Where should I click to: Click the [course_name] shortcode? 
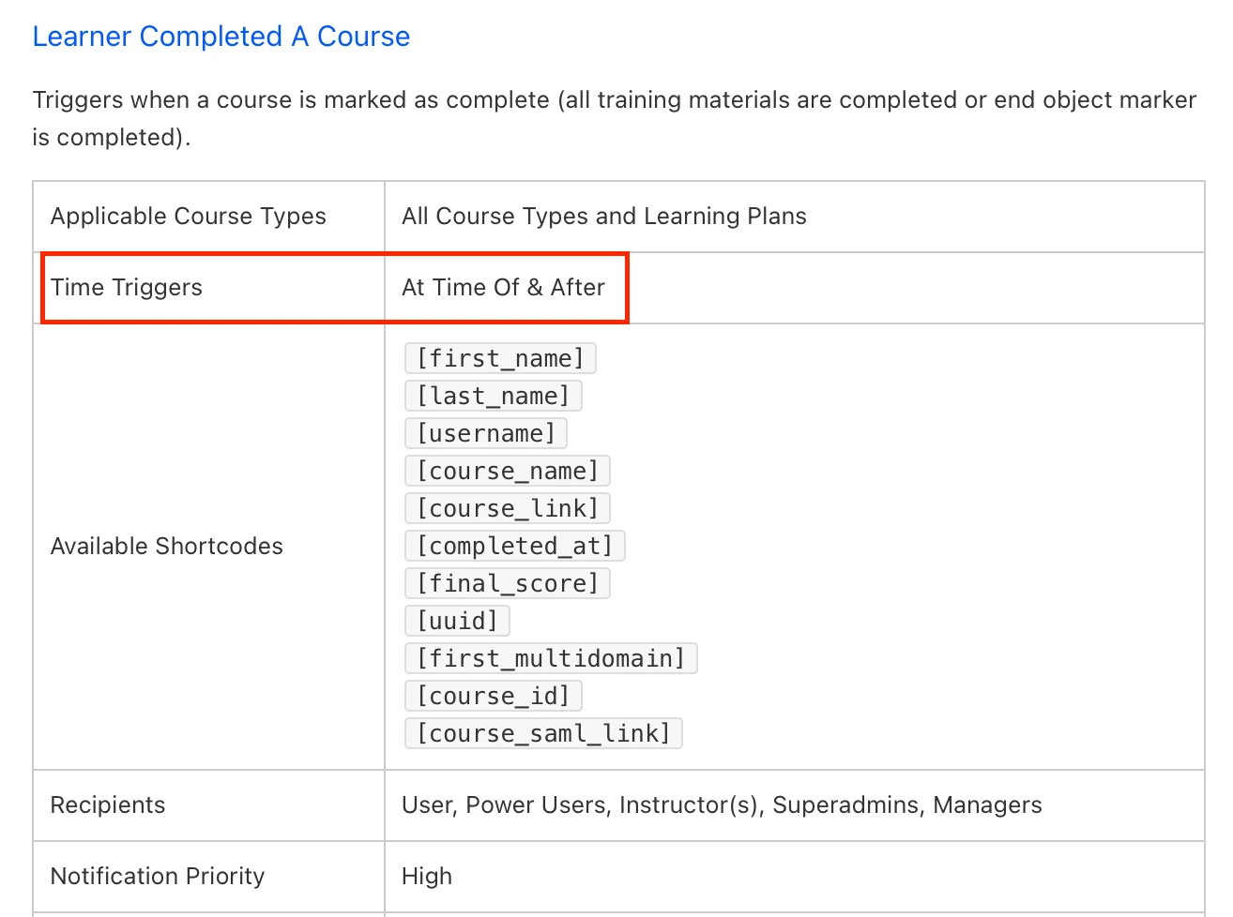(507, 471)
